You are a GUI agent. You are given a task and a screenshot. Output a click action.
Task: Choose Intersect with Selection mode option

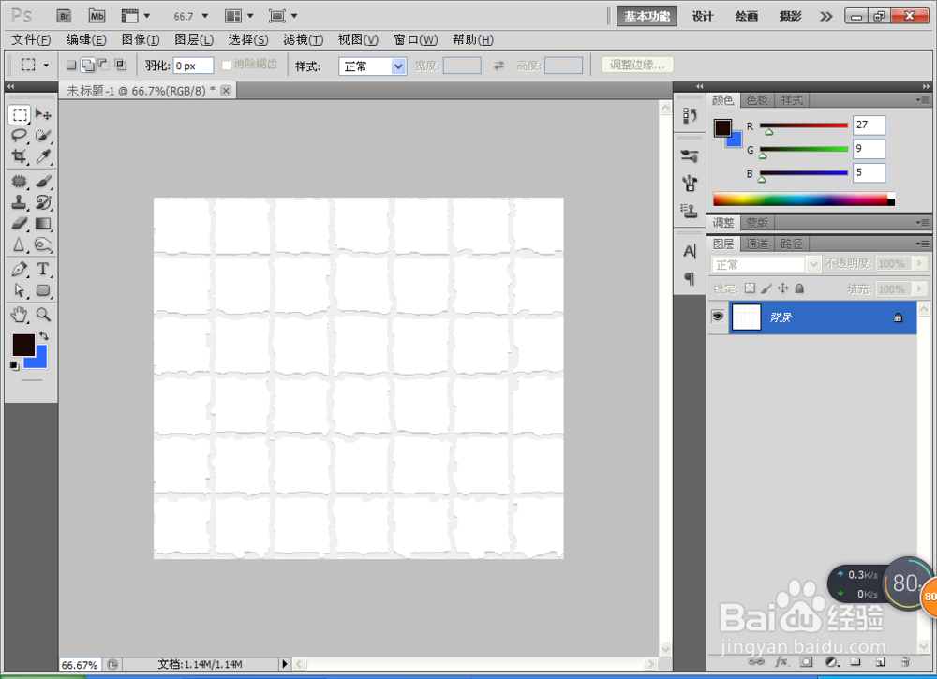(120, 66)
